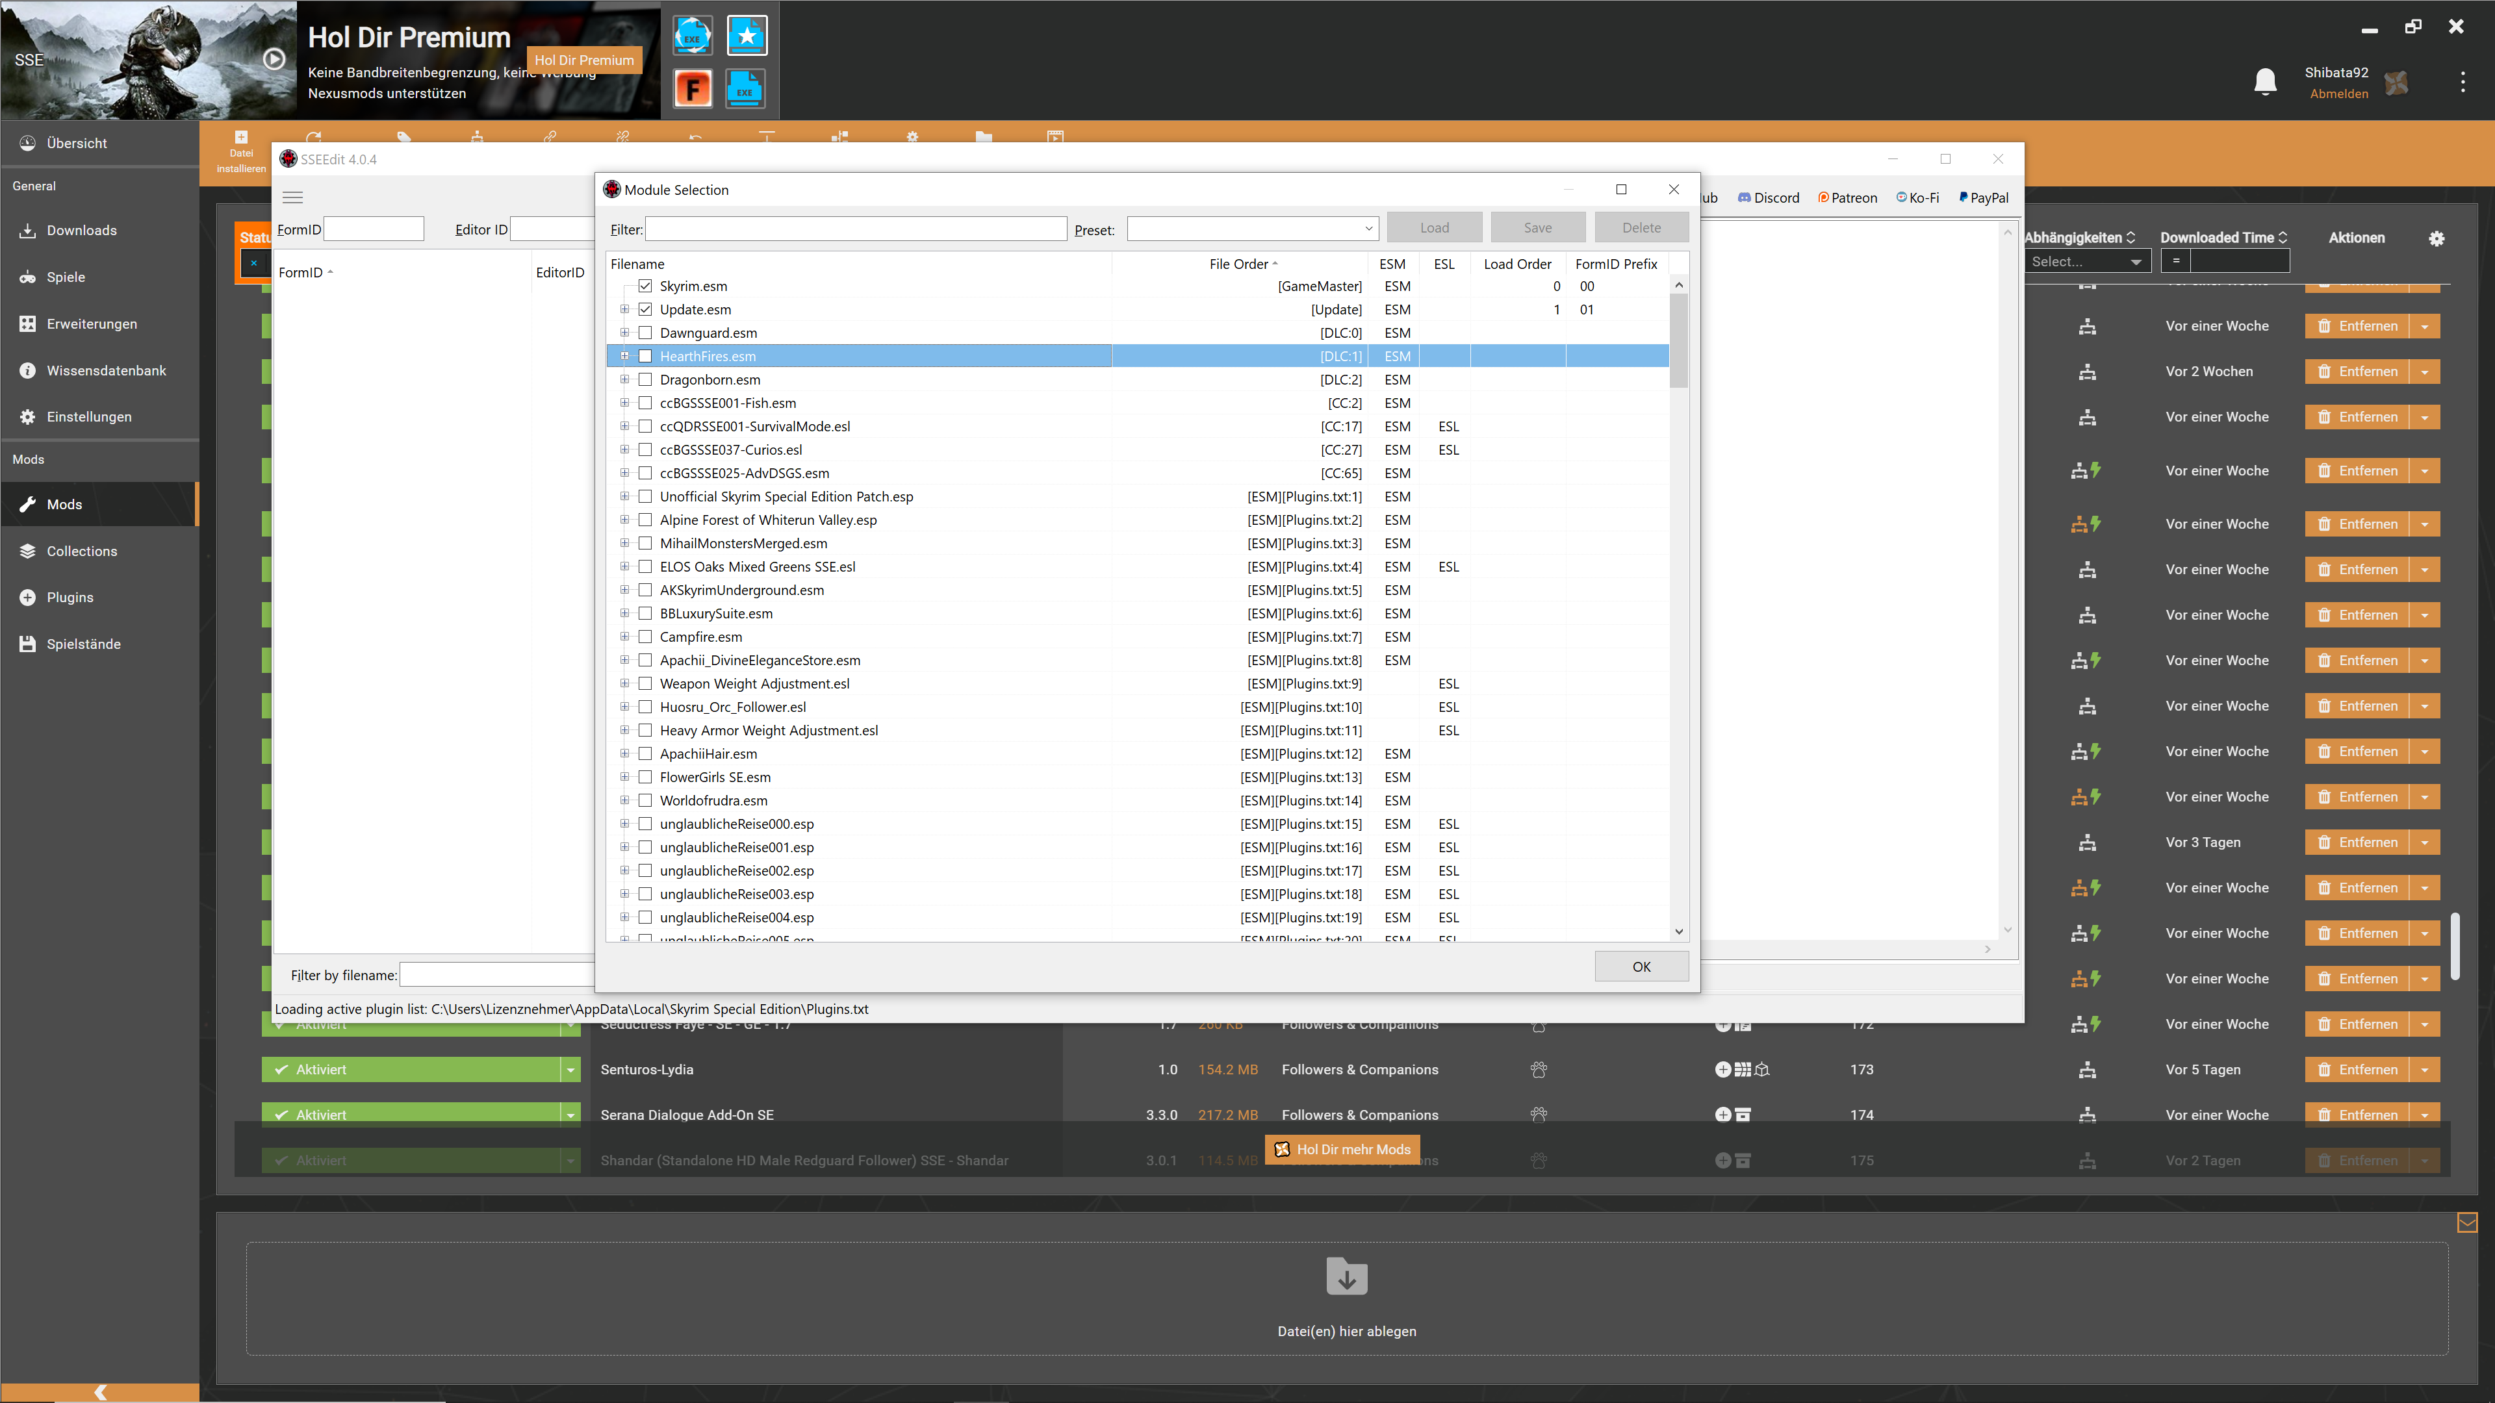Enable the HearthFires.esm checkbox
Viewport: 2495px width, 1403px height.
point(645,355)
